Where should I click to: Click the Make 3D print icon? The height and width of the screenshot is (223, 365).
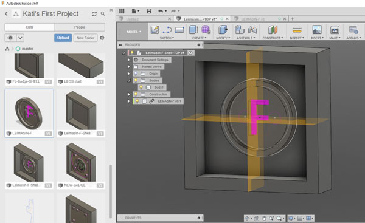tap(335, 30)
